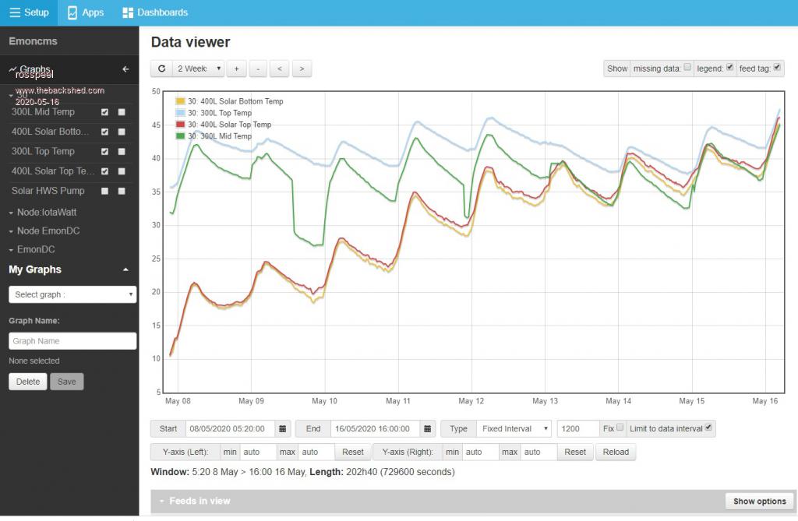Viewport: 798px width, 521px height.
Task: Open the End date calendar picker
Action: [428, 428]
